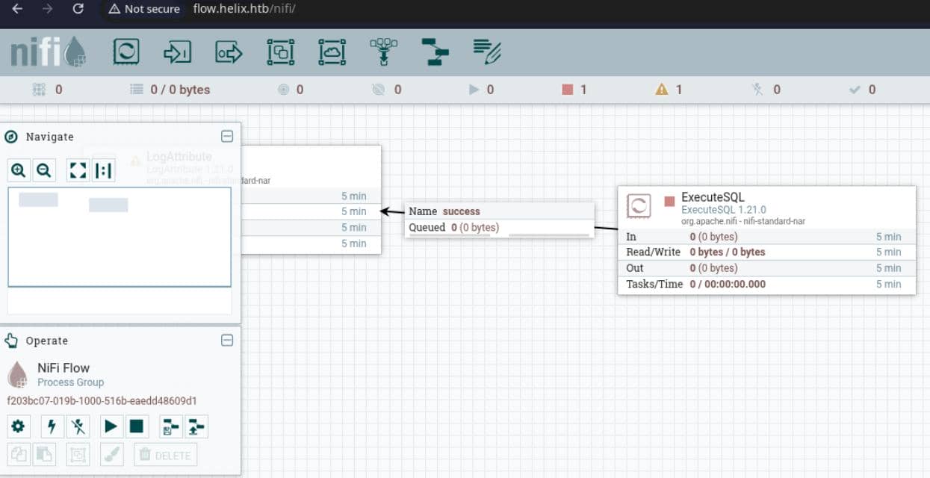Click the Start play button in Operate
Viewport: 930px width, 478px height.
111,426
